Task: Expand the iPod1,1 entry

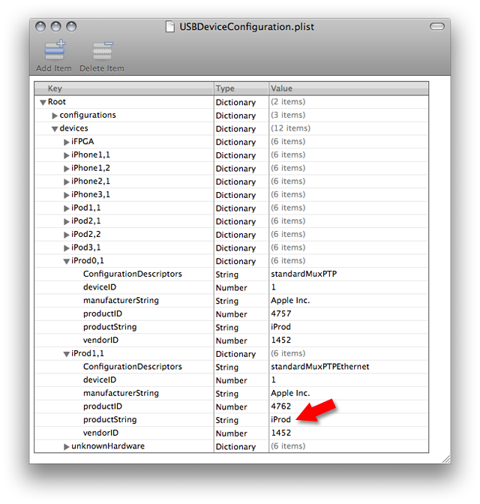Action: [67, 208]
